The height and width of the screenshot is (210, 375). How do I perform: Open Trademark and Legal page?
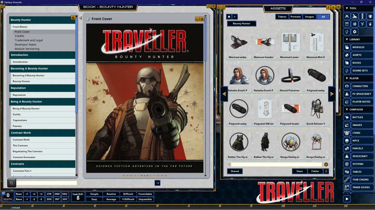[29, 40]
